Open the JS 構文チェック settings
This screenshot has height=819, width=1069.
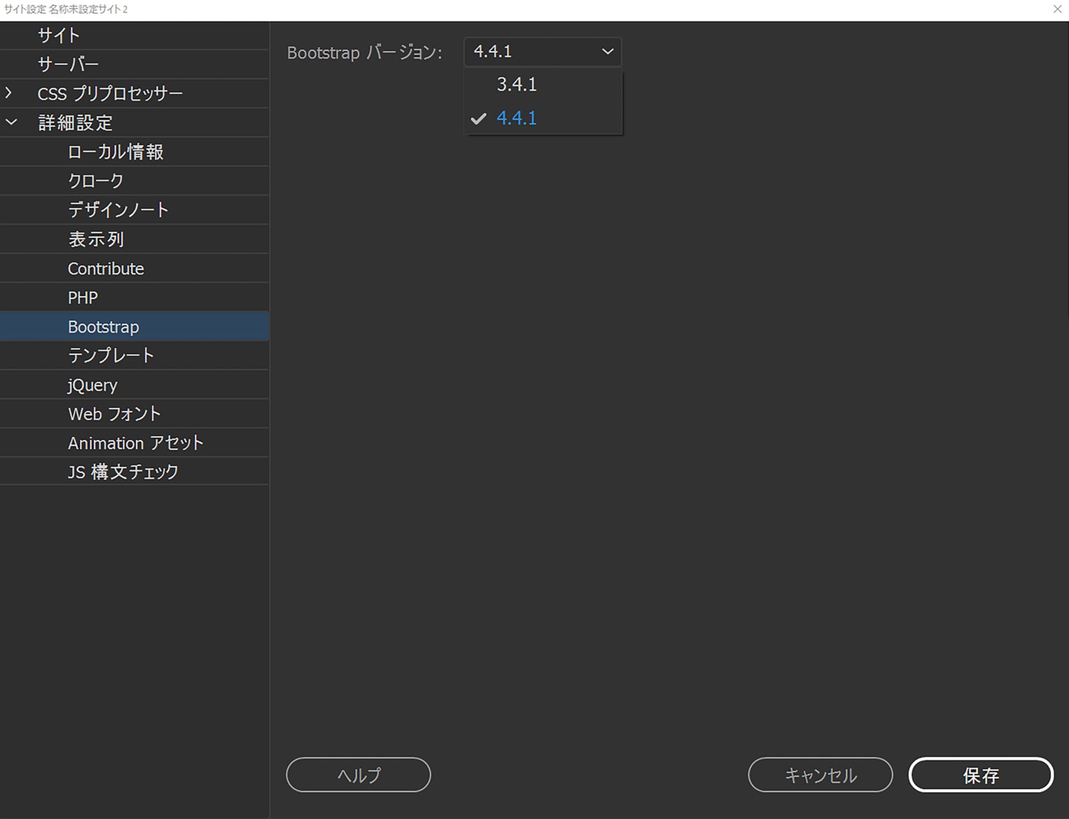click(122, 471)
